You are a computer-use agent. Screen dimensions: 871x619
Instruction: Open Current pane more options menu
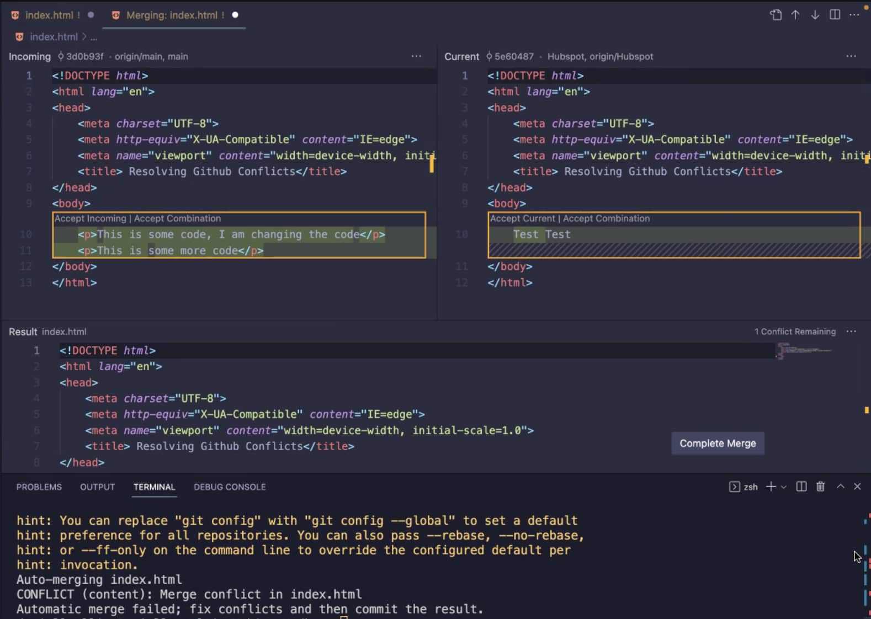point(851,56)
